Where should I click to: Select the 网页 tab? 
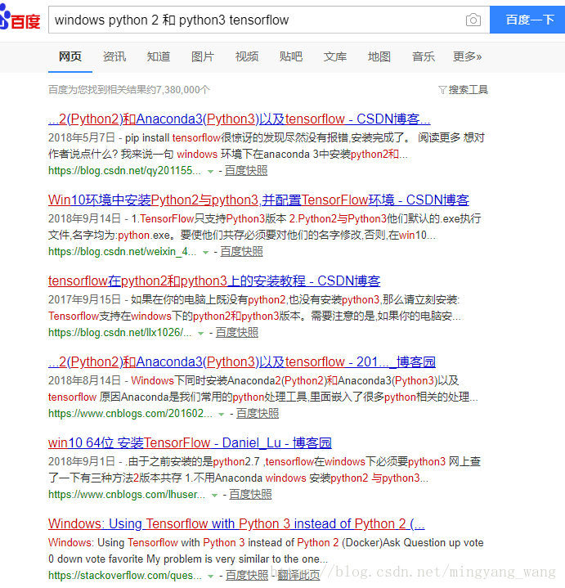pos(70,56)
